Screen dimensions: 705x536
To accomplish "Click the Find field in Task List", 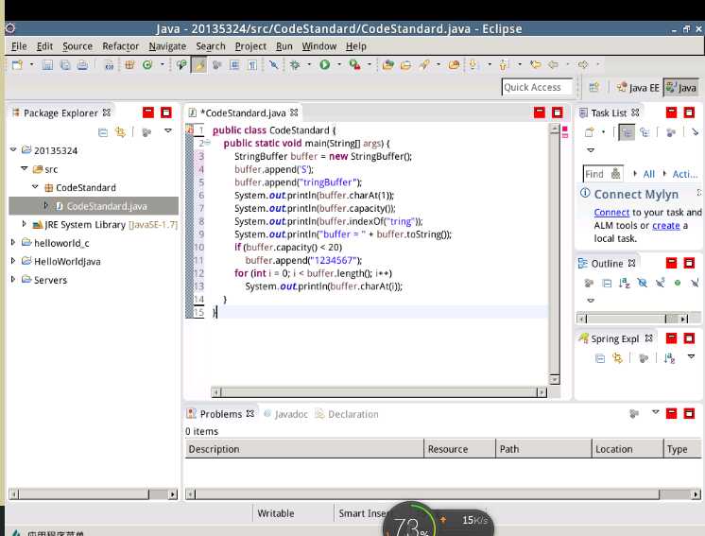I will point(603,174).
